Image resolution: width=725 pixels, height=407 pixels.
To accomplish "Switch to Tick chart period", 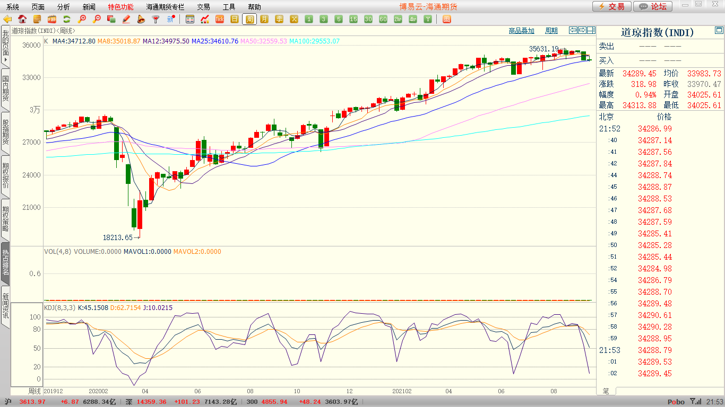I will click(220, 19).
